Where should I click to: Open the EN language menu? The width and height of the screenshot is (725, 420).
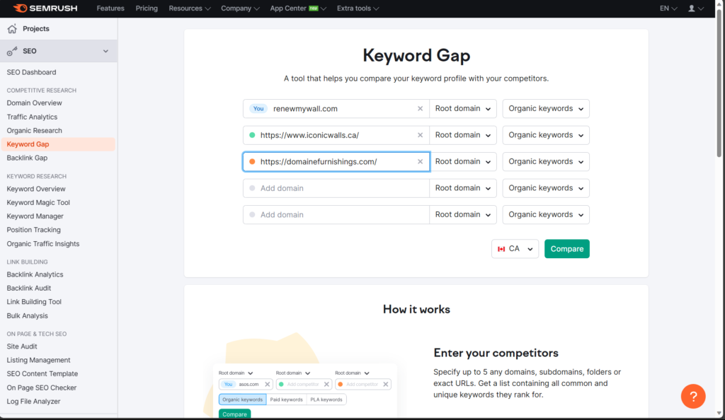(668, 8)
